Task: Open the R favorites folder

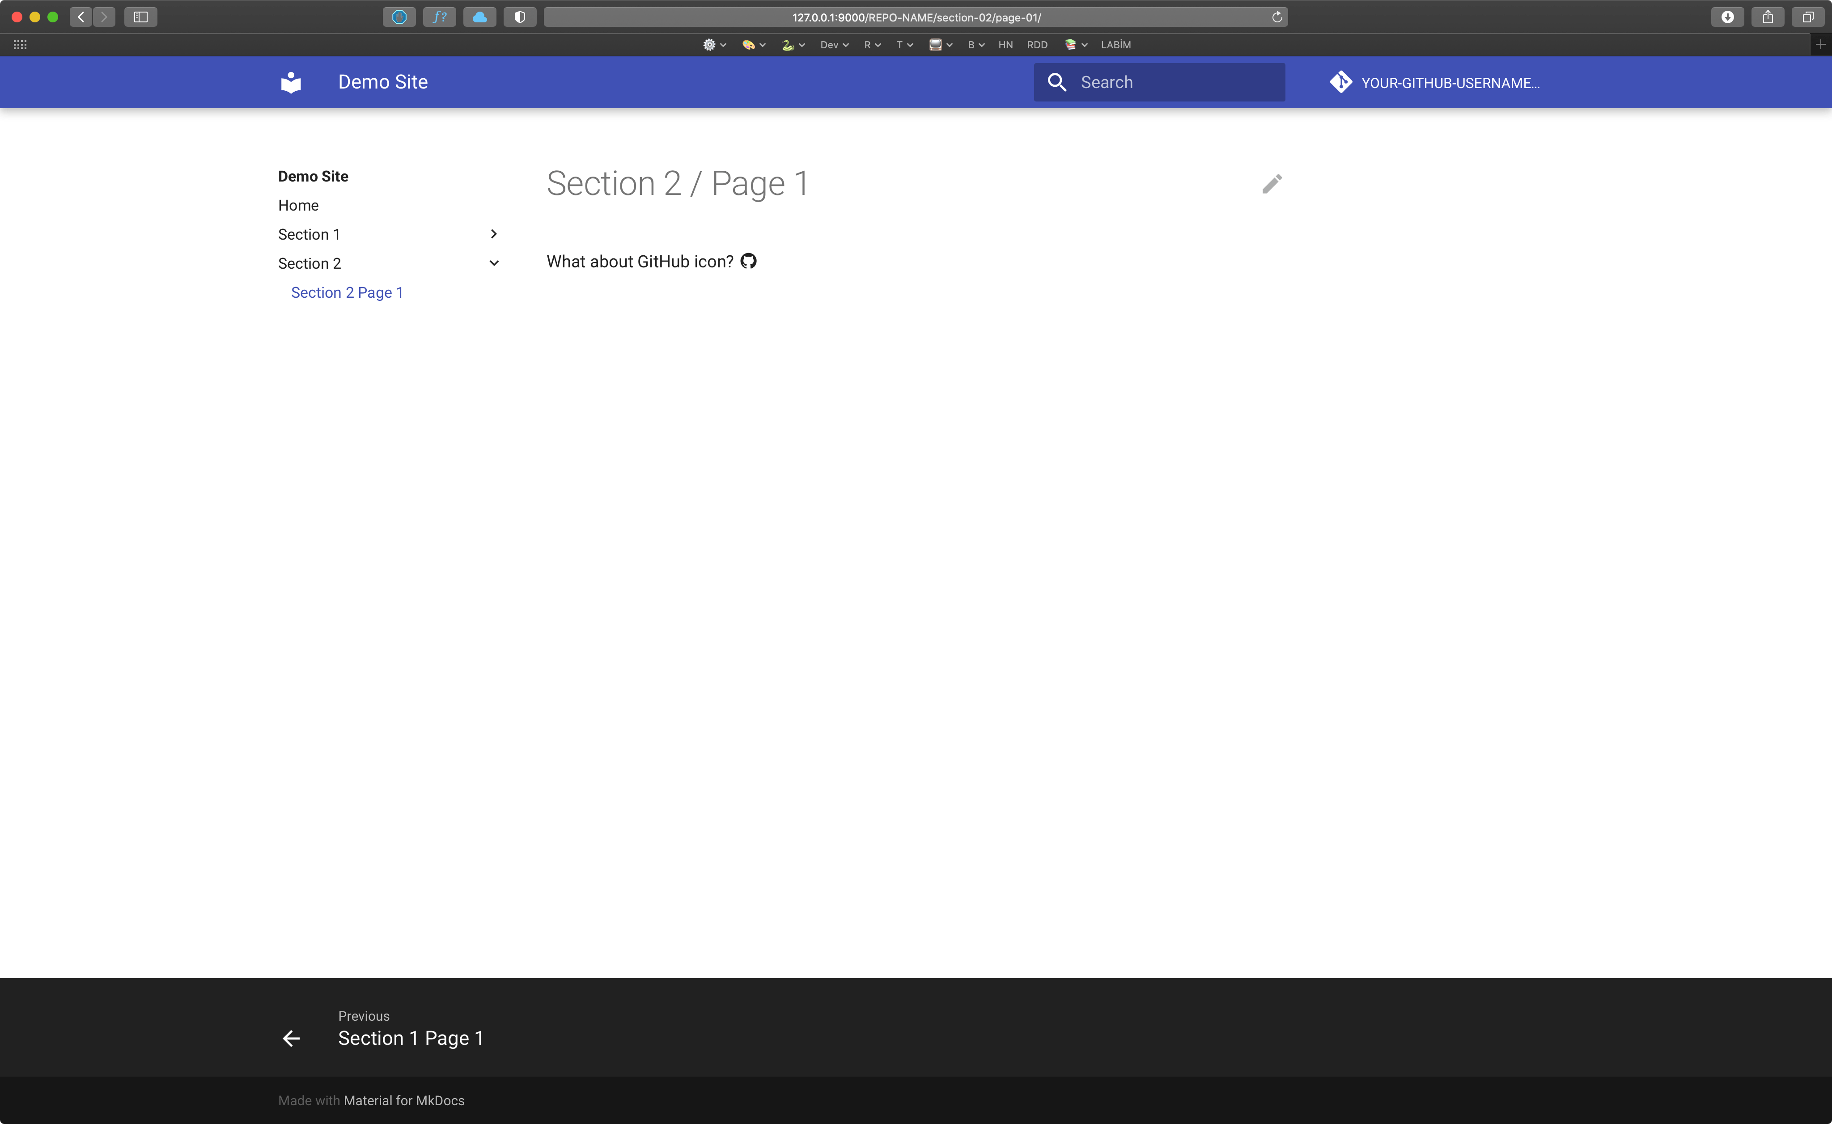Action: click(872, 45)
